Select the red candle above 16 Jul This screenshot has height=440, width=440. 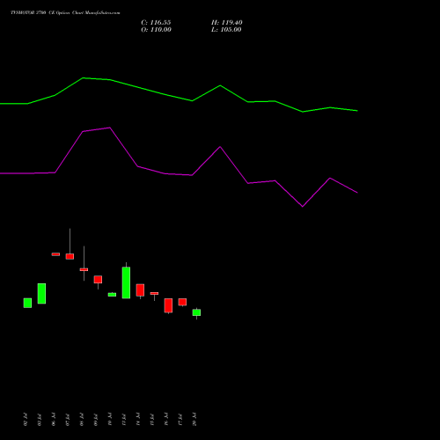click(168, 305)
